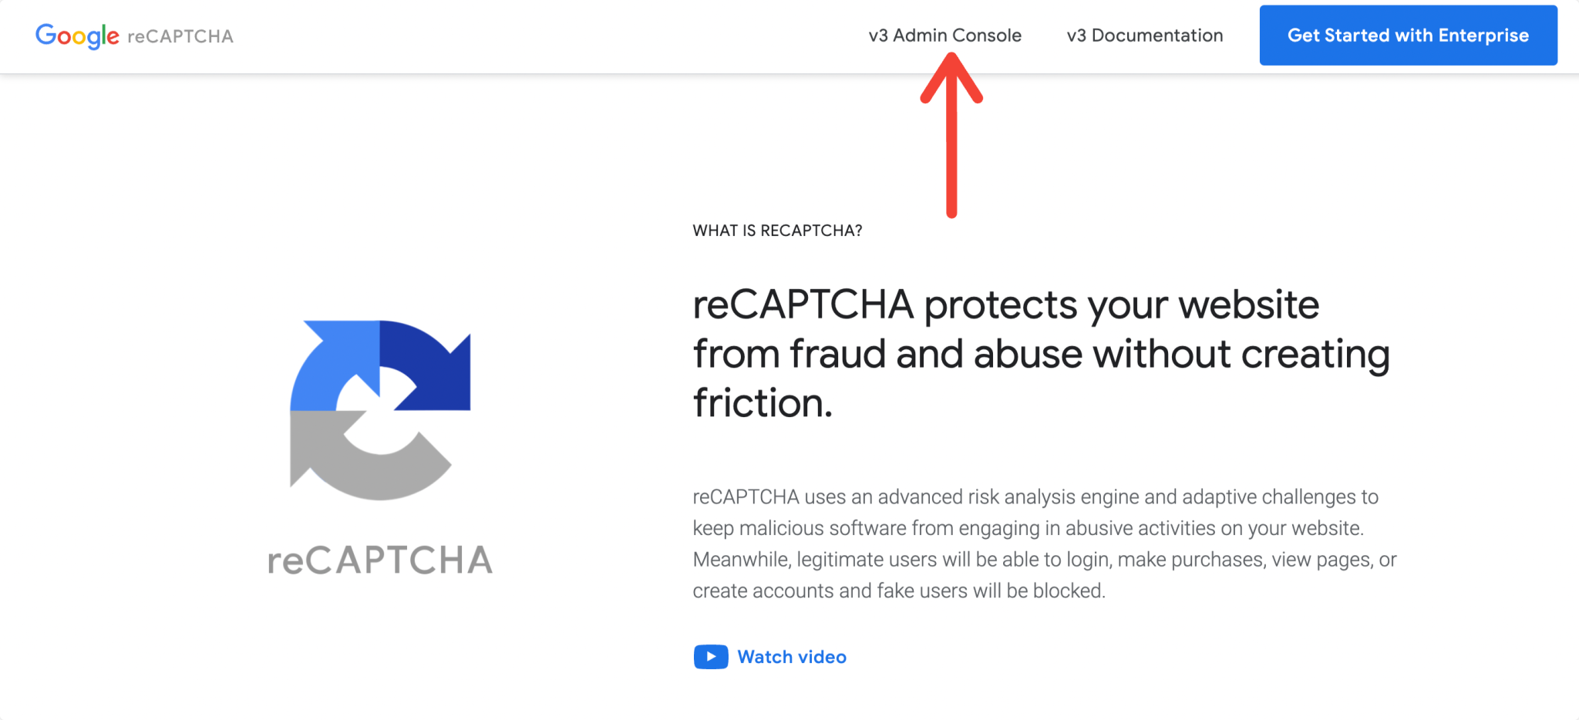This screenshot has height=720, width=1579.
Task: Open the Watch video link
Action: (x=792, y=657)
